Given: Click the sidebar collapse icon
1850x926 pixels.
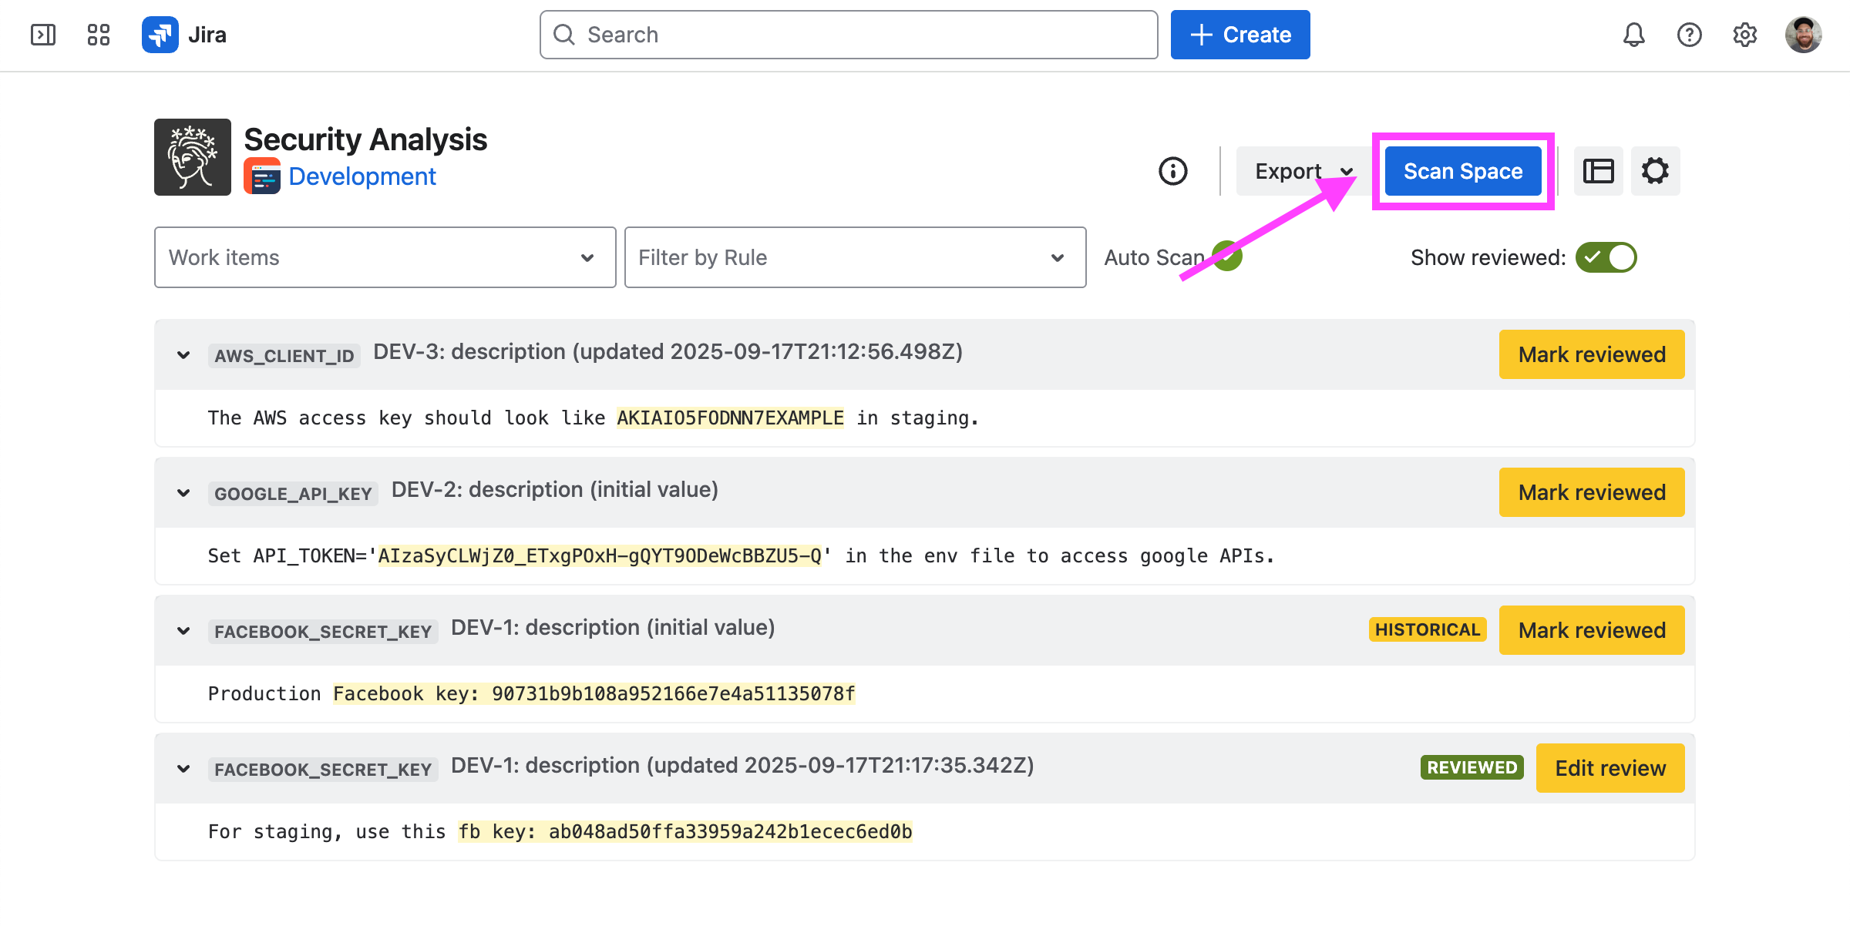Looking at the screenshot, I should [43, 35].
